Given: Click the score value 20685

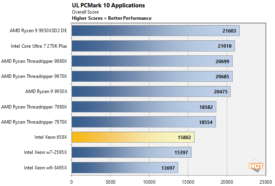Looking at the screenshot, I should (x=222, y=77).
